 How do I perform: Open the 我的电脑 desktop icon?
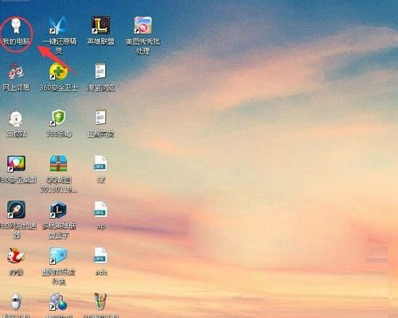pos(16,25)
